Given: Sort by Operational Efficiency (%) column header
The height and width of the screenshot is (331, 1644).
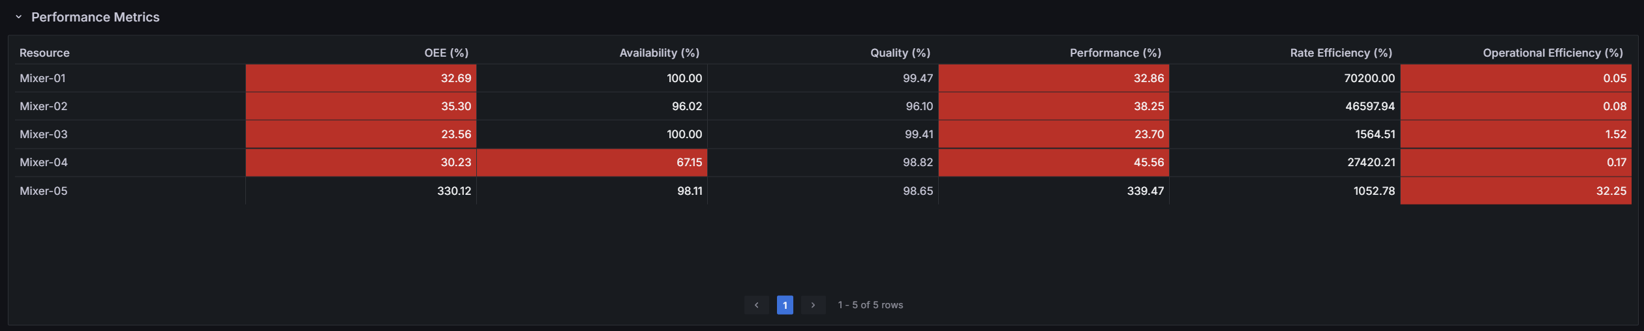Looking at the screenshot, I should coord(1552,53).
